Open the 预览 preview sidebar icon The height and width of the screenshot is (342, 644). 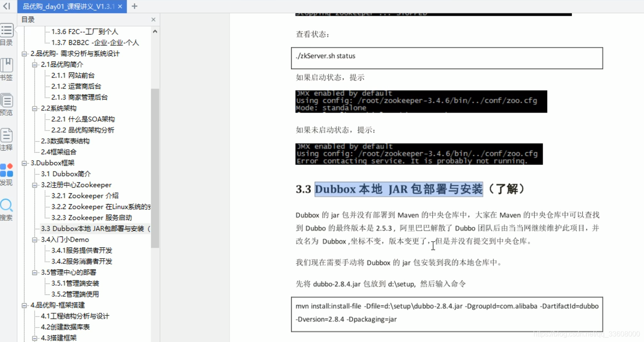pos(7,104)
